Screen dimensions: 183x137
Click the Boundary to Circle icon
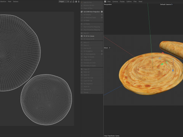pyautogui.click(x=82, y=63)
